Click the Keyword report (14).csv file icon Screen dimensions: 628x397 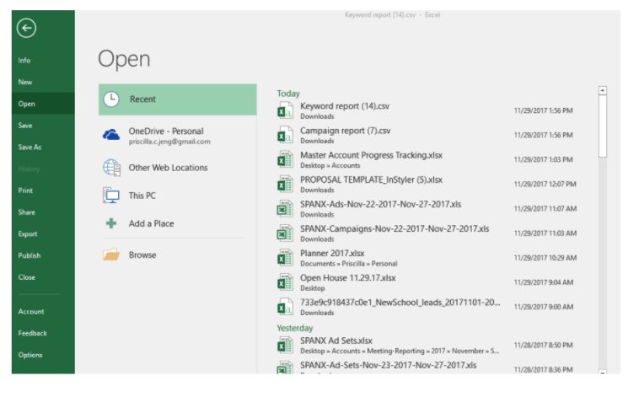point(285,110)
